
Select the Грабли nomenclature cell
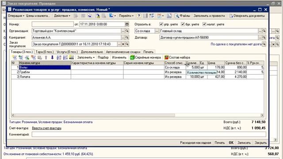[45, 72]
